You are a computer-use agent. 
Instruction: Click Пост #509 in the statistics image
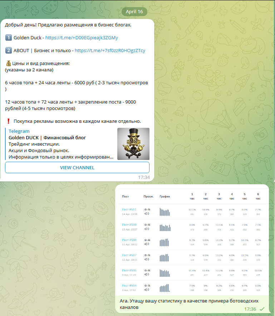pos(129,225)
